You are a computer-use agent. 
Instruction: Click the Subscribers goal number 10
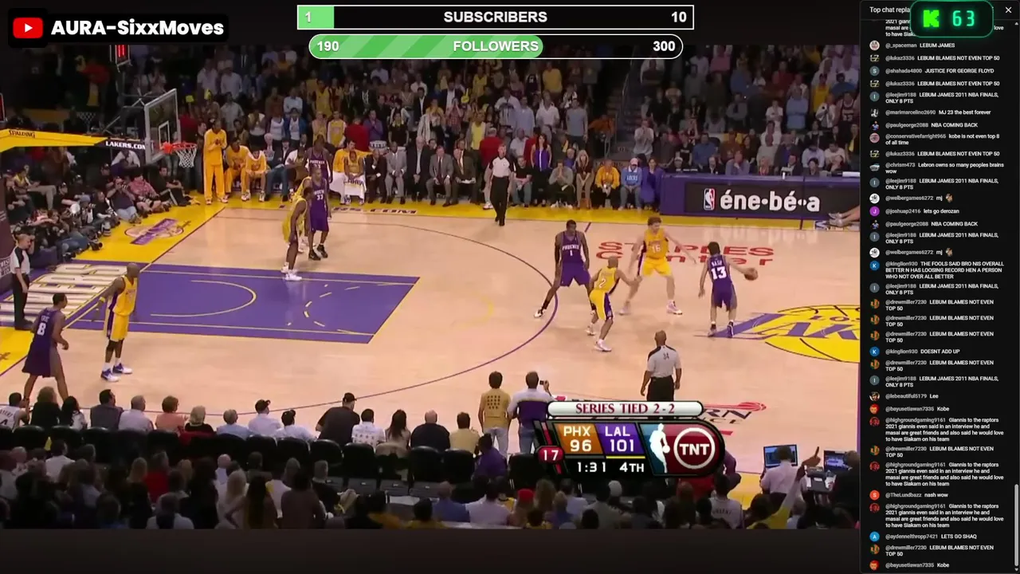coord(678,17)
